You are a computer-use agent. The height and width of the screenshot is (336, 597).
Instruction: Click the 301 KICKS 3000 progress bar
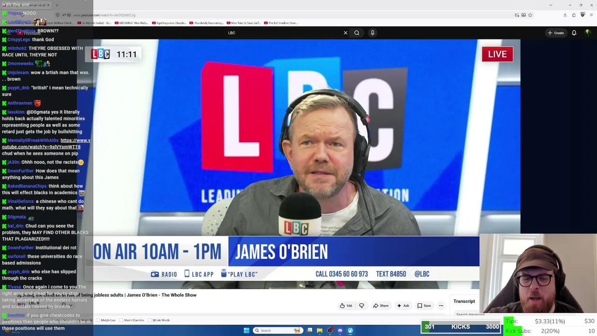(461, 327)
